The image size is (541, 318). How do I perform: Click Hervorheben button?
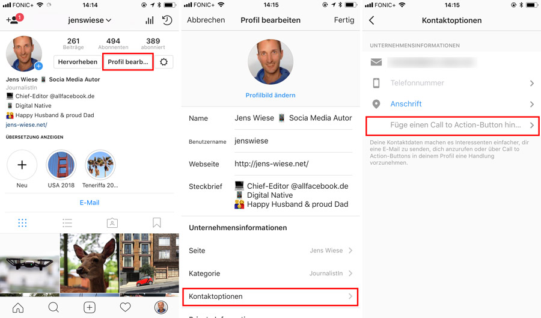78,62
